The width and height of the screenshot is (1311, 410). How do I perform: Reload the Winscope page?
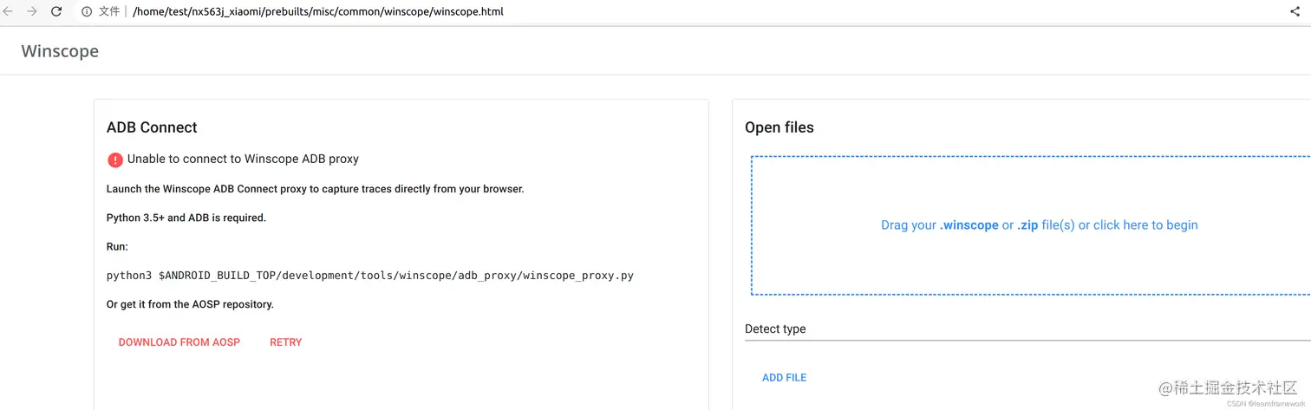pos(56,12)
